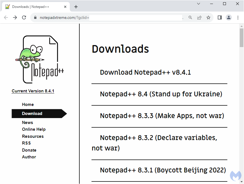Open a new tab with plus button

tap(76, 7)
